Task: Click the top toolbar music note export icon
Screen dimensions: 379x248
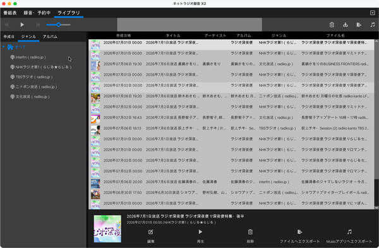Action: coord(373,25)
